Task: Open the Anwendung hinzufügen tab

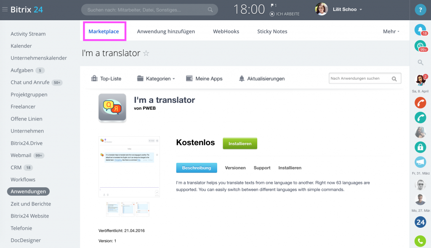Action: (x=166, y=31)
